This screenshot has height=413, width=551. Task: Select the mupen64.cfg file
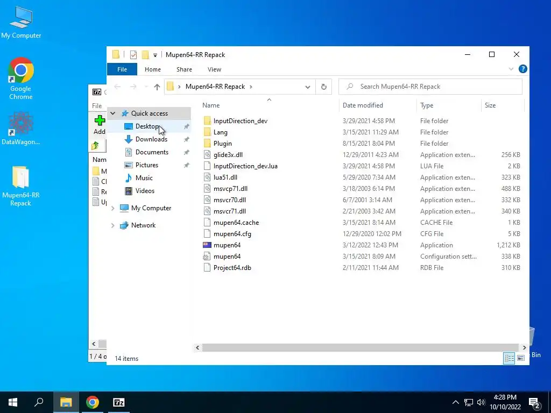232,233
